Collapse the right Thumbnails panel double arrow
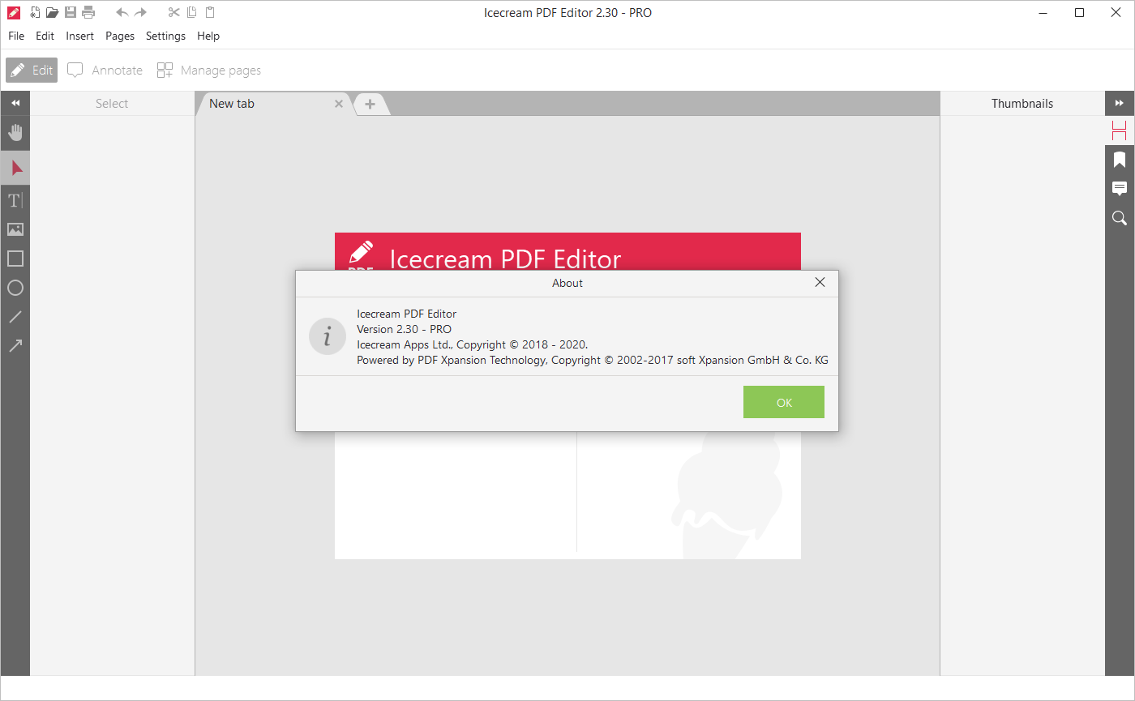1135x701 pixels. [1120, 104]
